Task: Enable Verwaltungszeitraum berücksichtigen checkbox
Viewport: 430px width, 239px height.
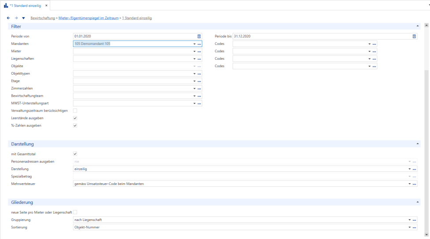Action: [75, 111]
